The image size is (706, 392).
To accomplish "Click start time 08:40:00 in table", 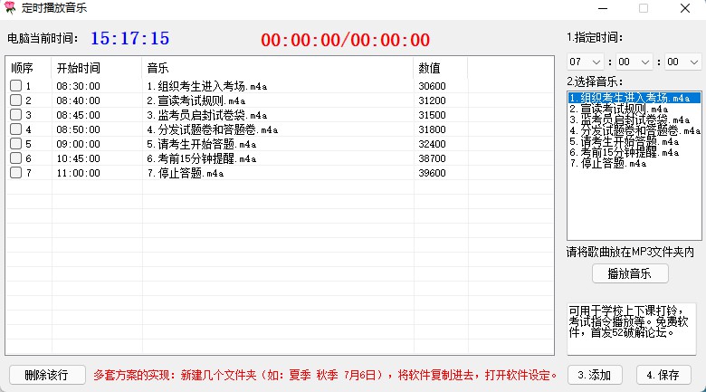I will click(x=79, y=100).
